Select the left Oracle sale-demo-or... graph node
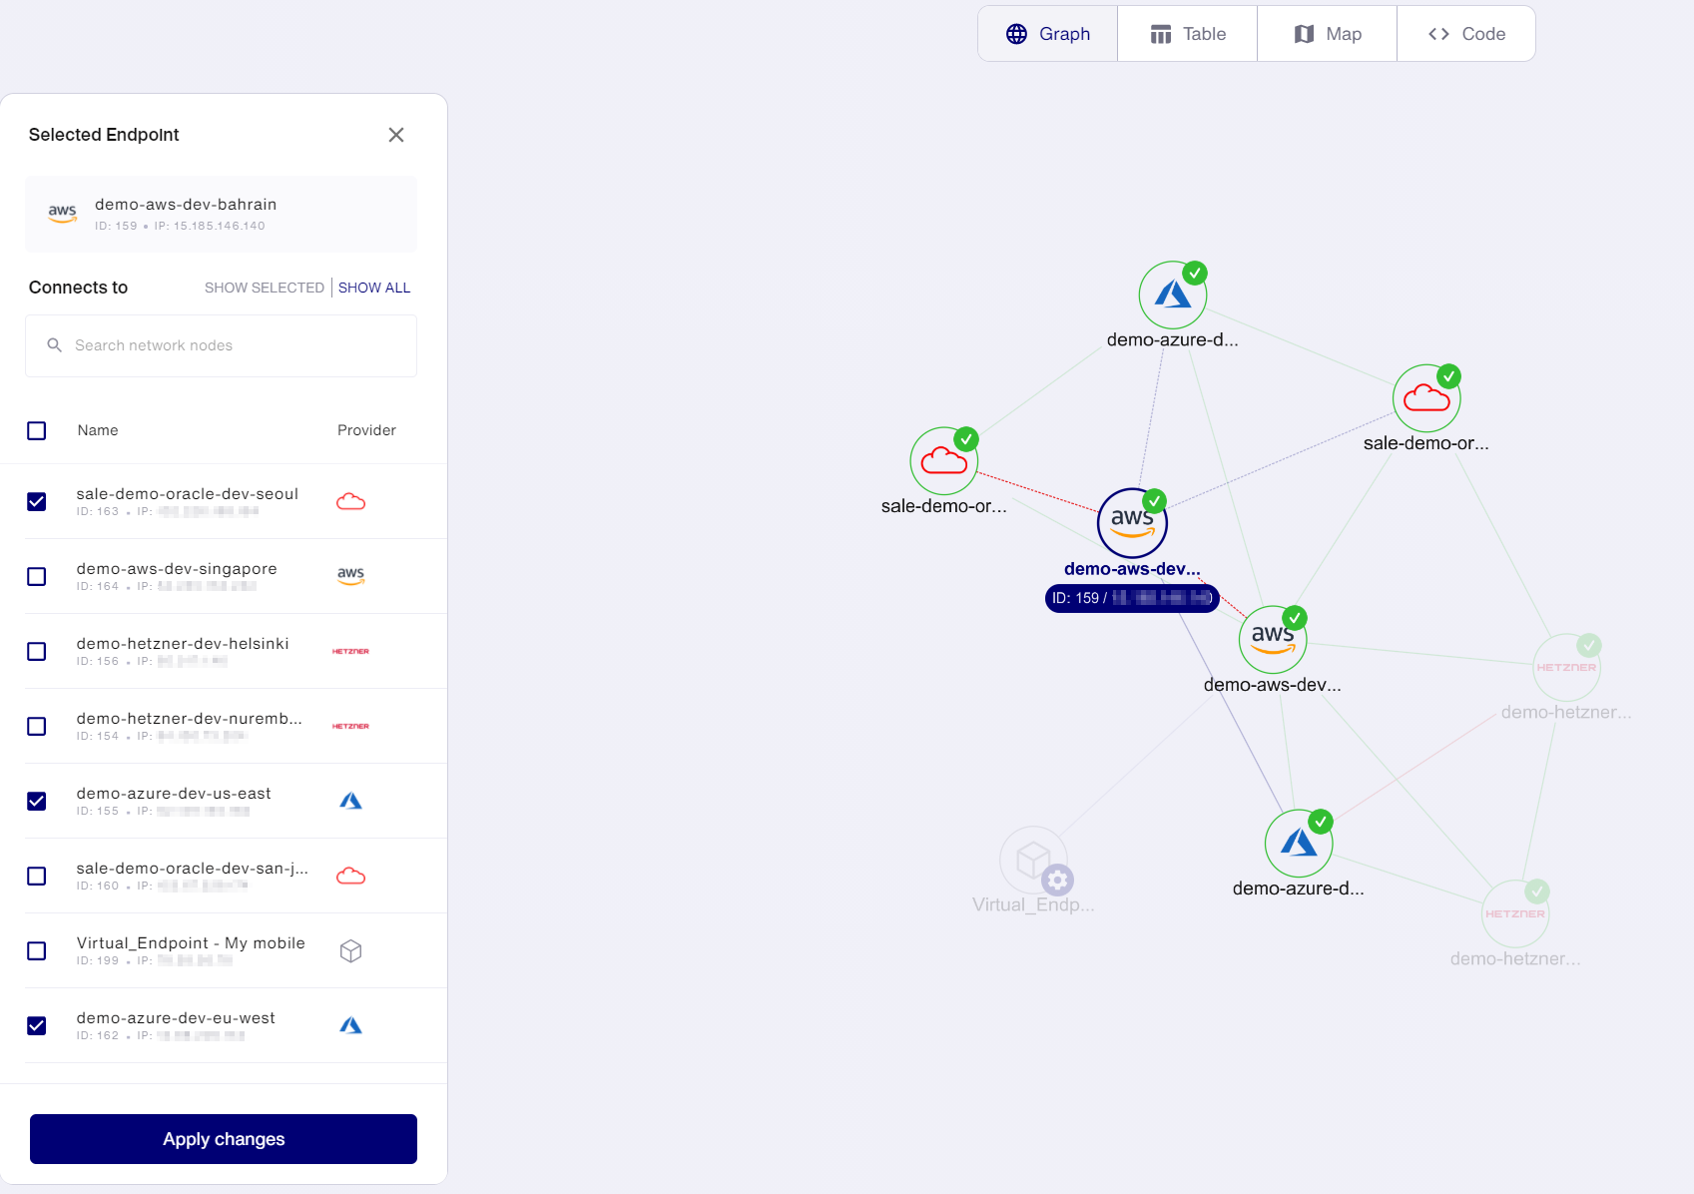 pyautogui.click(x=943, y=461)
